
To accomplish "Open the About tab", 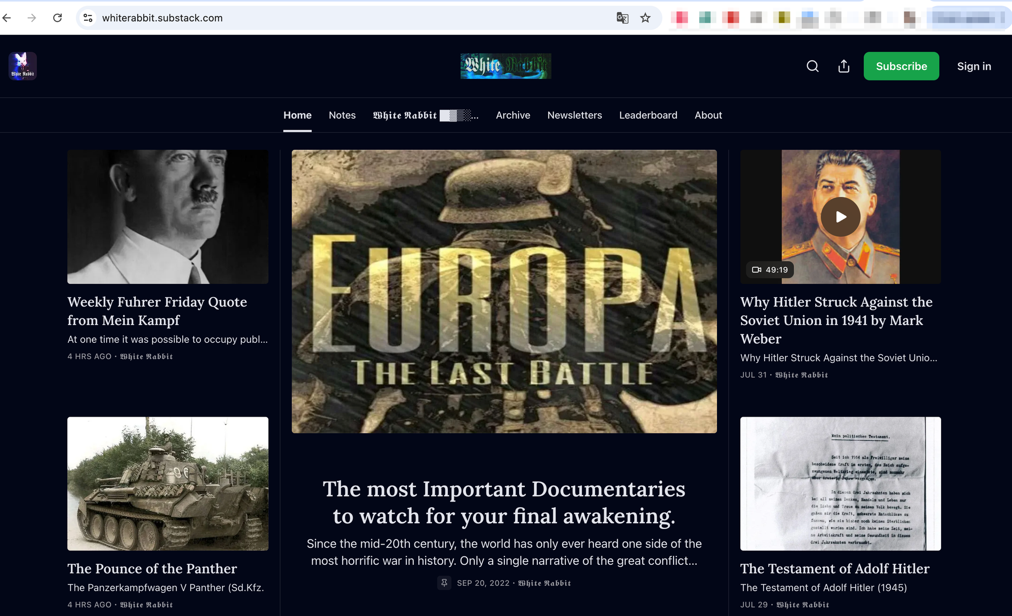I will pyautogui.click(x=708, y=115).
